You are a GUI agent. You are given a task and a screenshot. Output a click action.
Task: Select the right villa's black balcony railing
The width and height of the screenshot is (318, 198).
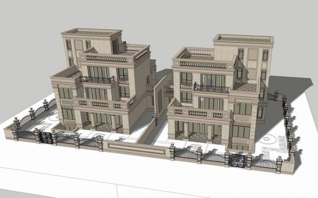[211, 89]
